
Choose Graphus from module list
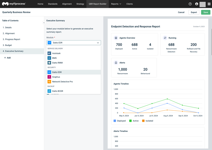74,77
